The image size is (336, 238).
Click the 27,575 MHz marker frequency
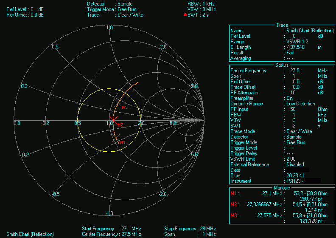pos(269,215)
